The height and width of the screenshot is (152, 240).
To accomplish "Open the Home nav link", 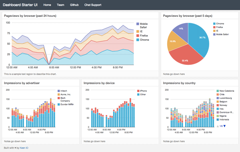I will pyautogui.click(x=47, y=5).
